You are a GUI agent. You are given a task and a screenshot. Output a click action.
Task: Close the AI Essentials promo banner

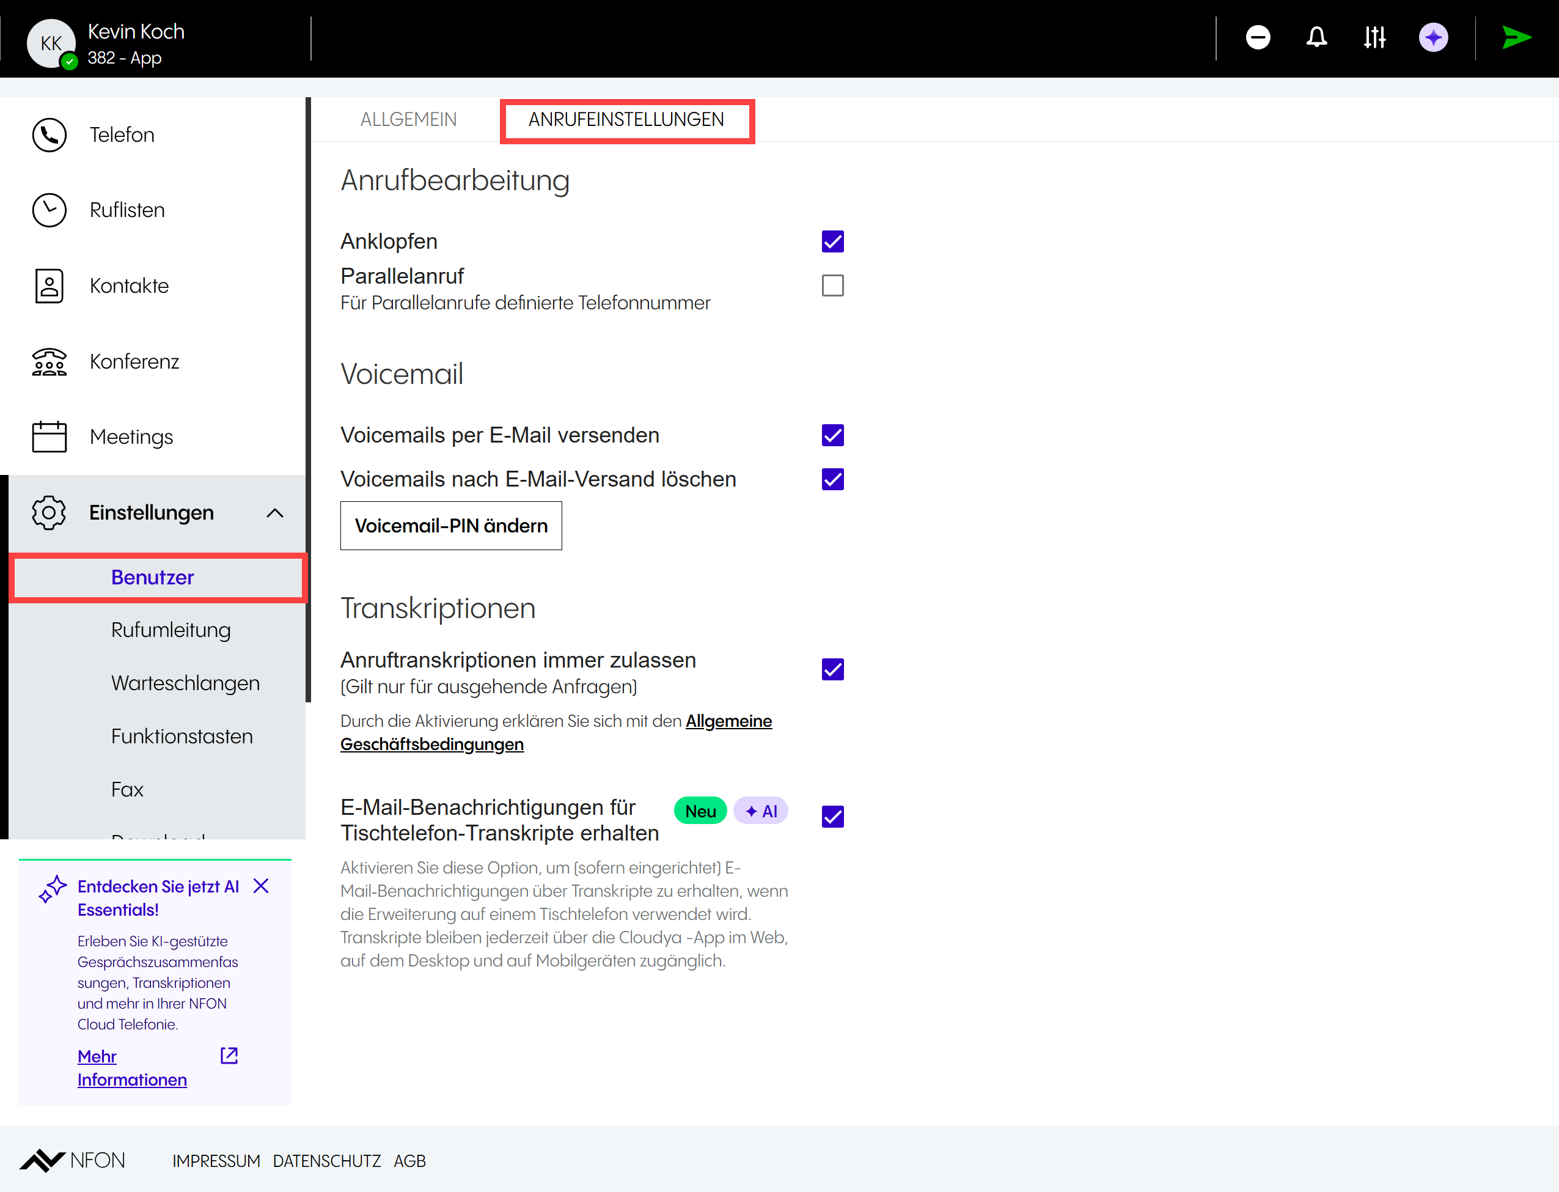tap(261, 886)
